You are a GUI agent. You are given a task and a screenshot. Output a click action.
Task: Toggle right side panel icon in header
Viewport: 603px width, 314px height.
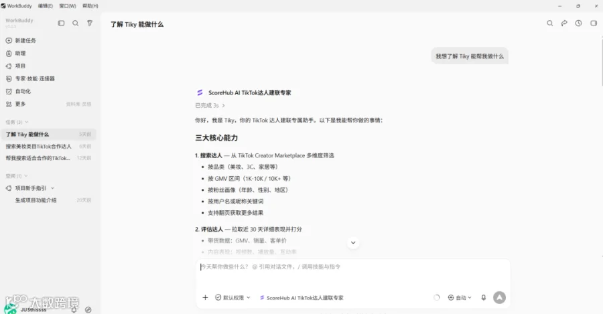(x=594, y=23)
